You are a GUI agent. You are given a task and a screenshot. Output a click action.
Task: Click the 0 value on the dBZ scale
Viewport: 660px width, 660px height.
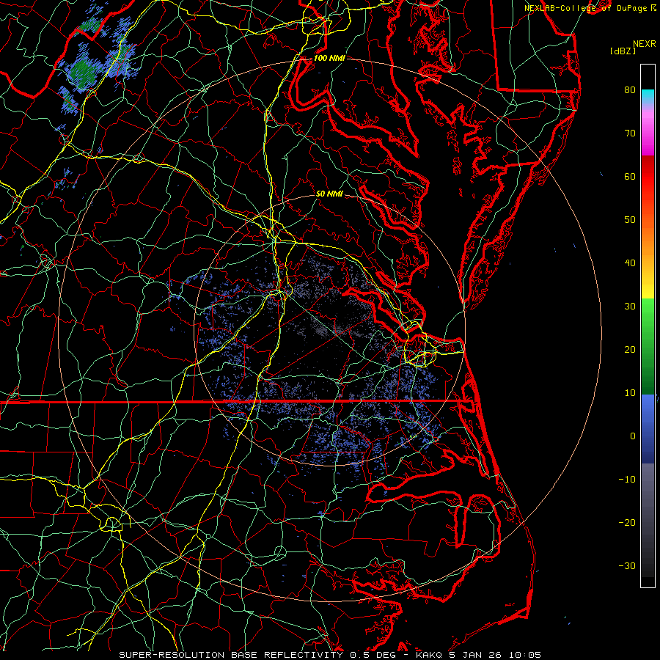[633, 436]
